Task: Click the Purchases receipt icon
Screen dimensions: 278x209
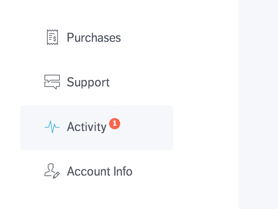Action: (x=52, y=37)
